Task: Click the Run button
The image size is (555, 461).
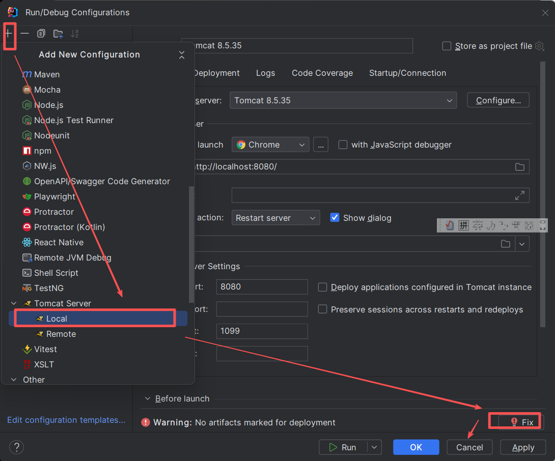Action: pos(343,447)
